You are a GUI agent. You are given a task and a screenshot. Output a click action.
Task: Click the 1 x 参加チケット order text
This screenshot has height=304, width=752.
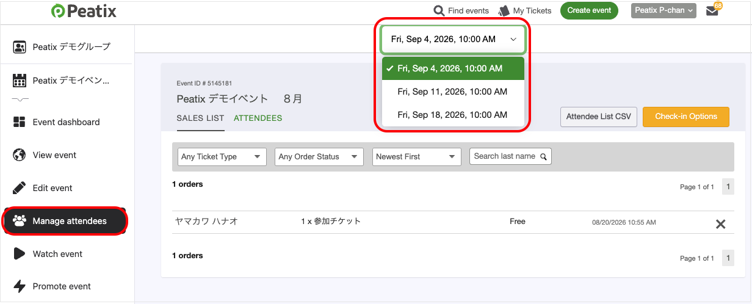point(331,222)
